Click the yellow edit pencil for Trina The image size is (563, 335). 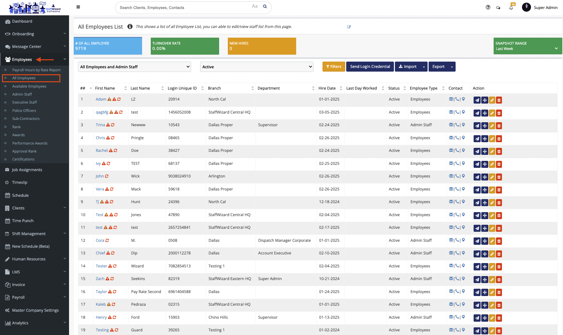pos(492,126)
